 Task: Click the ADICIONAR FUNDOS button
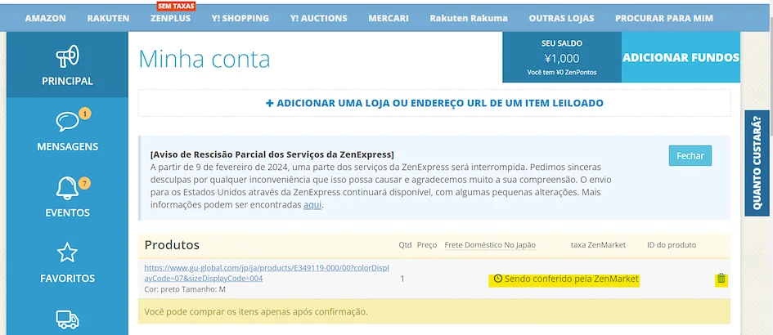point(681,57)
